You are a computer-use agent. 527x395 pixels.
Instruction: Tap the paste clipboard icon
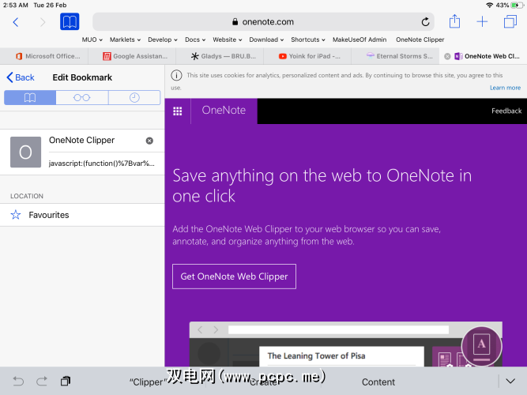pyautogui.click(x=66, y=382)
